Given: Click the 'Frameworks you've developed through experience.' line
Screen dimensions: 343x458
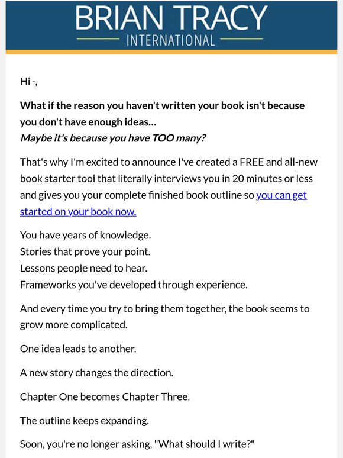Looking at the screenshot, I should tap(134, 285).
